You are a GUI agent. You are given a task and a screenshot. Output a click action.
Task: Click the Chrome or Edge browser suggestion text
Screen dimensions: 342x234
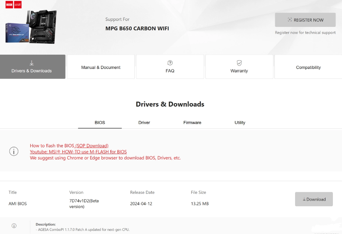(x=105, y=158)
